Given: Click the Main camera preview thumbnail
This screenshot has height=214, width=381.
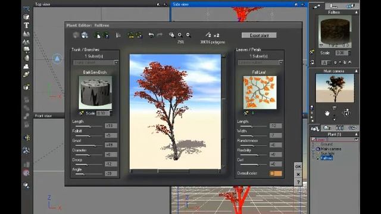Looking at the screenshot, I should [335, 88].
